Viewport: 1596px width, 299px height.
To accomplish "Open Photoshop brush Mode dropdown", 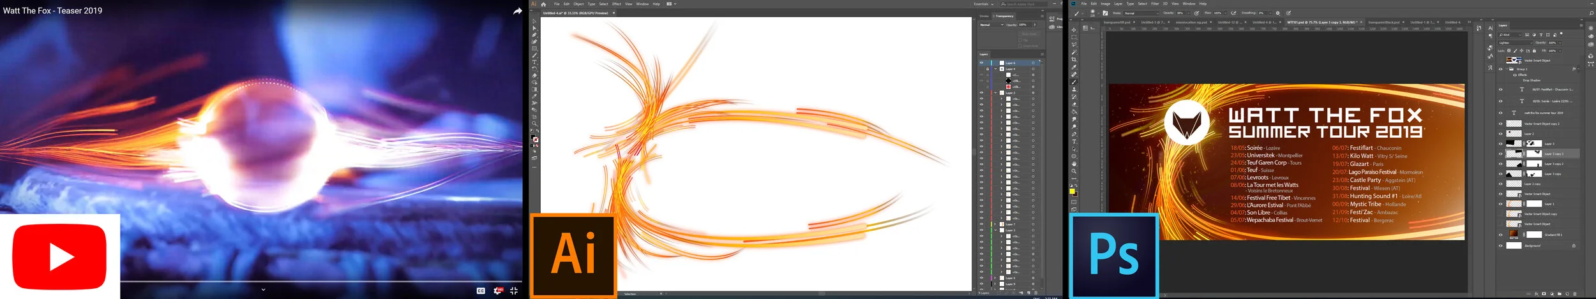I will (x=1141, y=13).
